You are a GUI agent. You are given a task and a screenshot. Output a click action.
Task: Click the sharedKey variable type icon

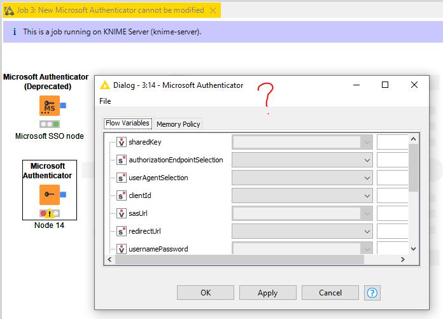122,142
